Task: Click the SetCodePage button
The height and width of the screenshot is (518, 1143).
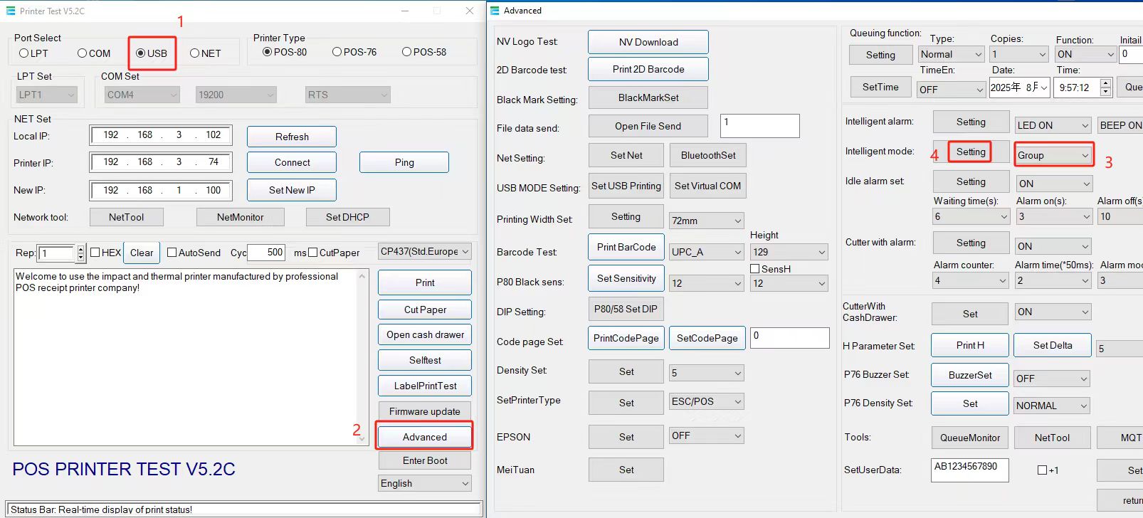Action: click(707, 338)
